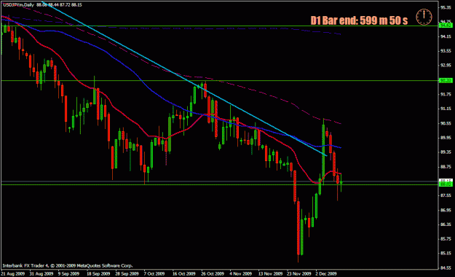Click the 90.55 price axis label
This screenshot has width=455, height=277.
(446, 123)
